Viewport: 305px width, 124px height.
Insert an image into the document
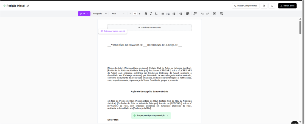coord(188,14)
